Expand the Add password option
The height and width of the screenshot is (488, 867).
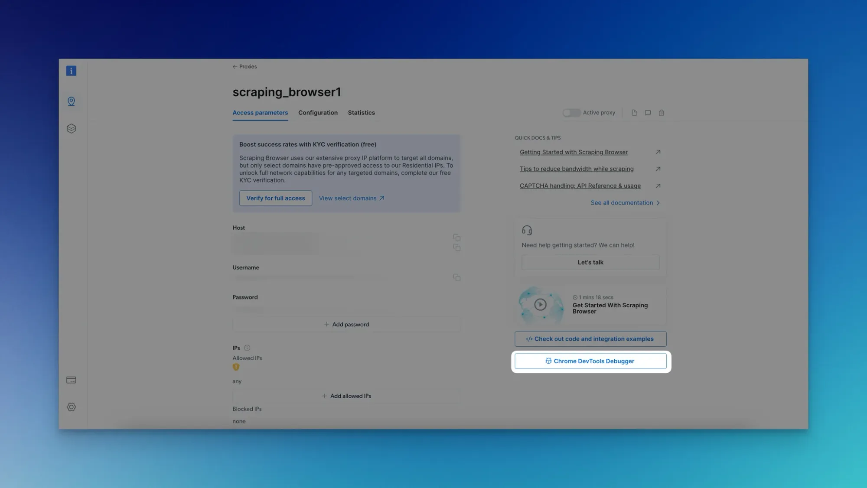click(346, 324)
